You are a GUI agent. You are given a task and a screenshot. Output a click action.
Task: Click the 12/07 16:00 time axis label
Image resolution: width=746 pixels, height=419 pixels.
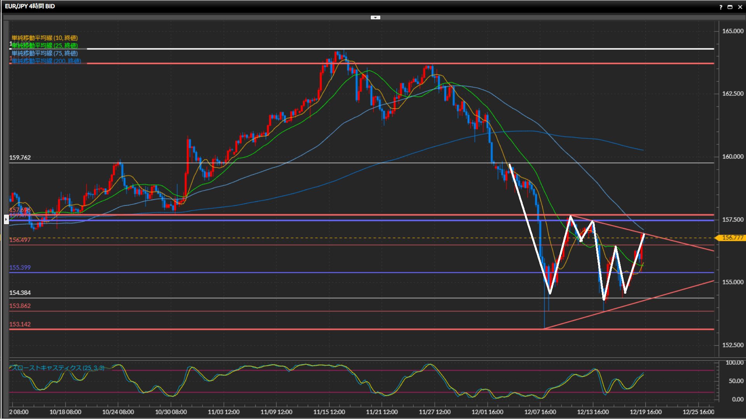(540, 412)
